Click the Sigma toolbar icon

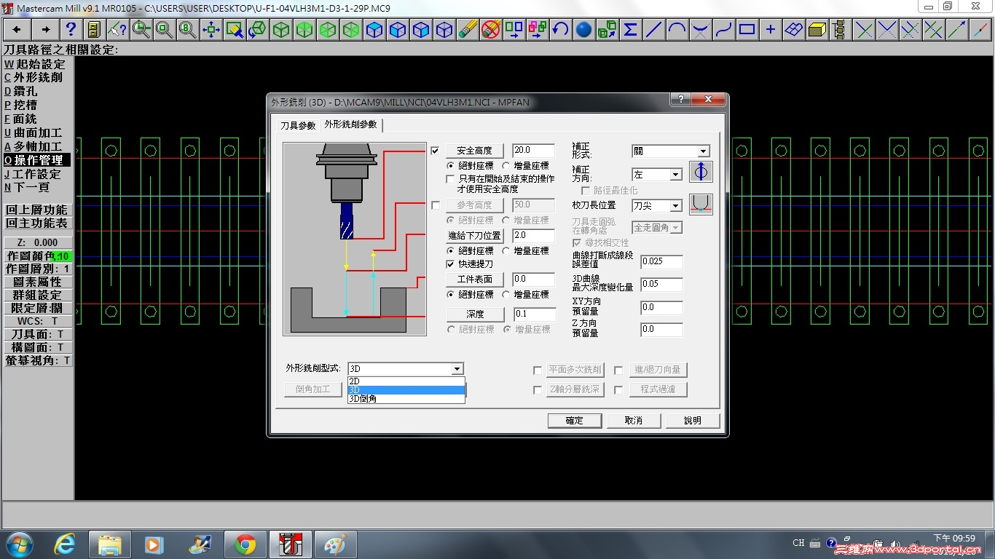(x=631, y=30)
